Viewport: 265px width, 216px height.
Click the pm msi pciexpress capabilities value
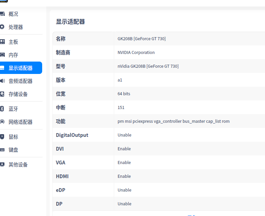click(173, 121)
